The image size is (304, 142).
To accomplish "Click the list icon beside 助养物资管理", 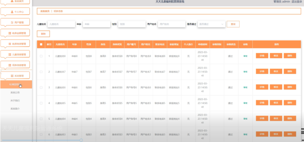I will (x=10, y=44).
